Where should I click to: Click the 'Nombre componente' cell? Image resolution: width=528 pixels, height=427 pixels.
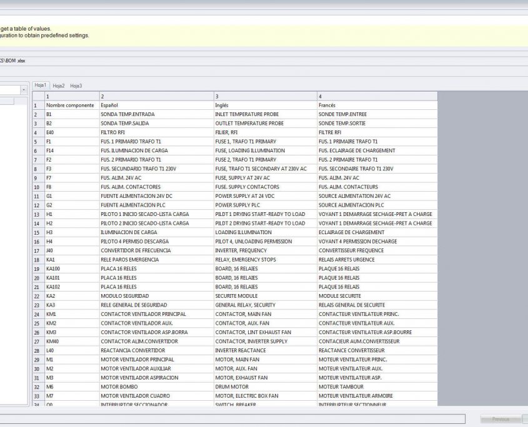(72, 106)
